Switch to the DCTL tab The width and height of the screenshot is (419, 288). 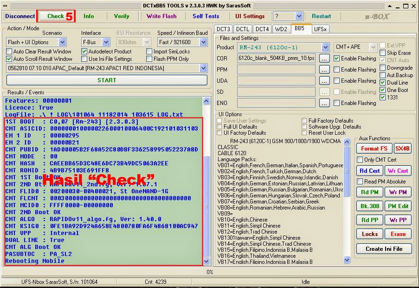tap(243, 29)
